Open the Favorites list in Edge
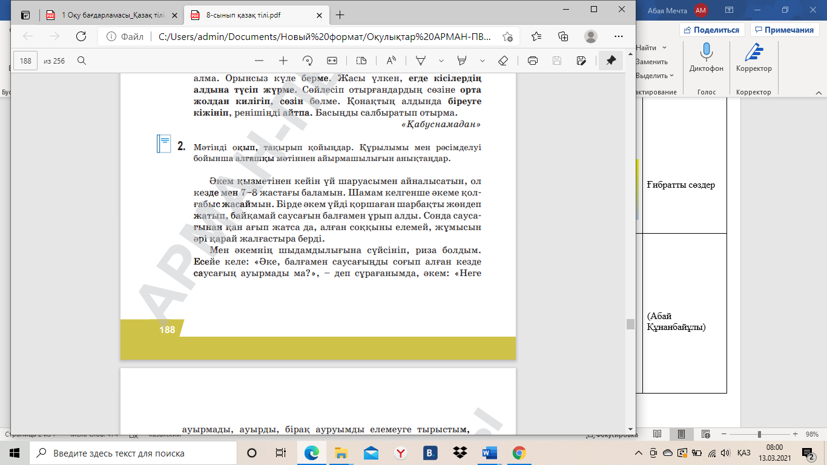The image size is (827, 465). point(536,36)
